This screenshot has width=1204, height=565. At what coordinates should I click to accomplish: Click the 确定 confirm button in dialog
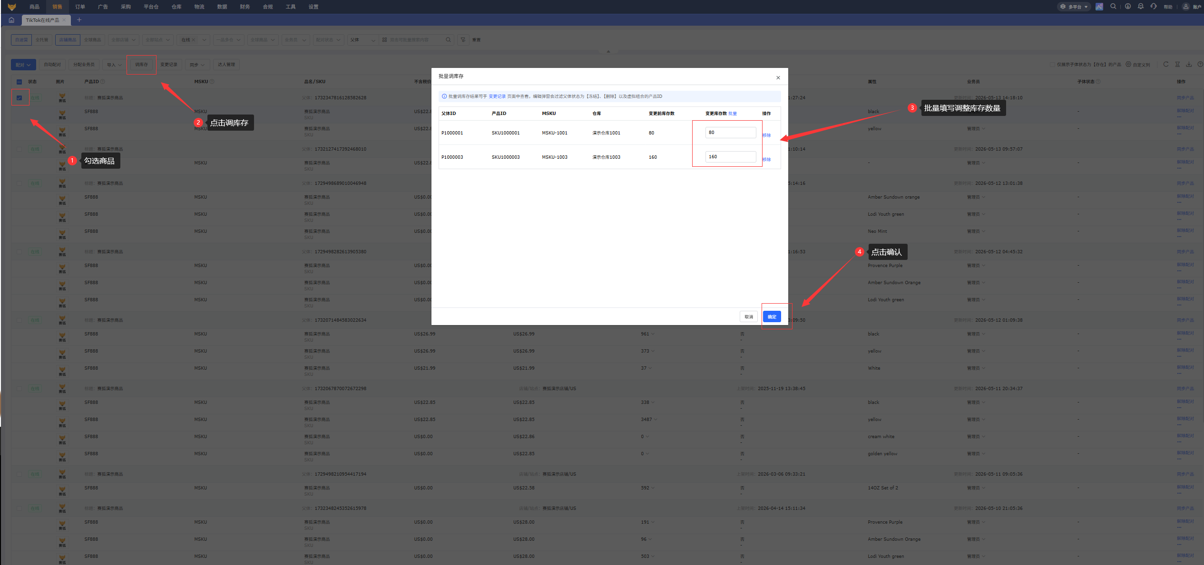772,316
